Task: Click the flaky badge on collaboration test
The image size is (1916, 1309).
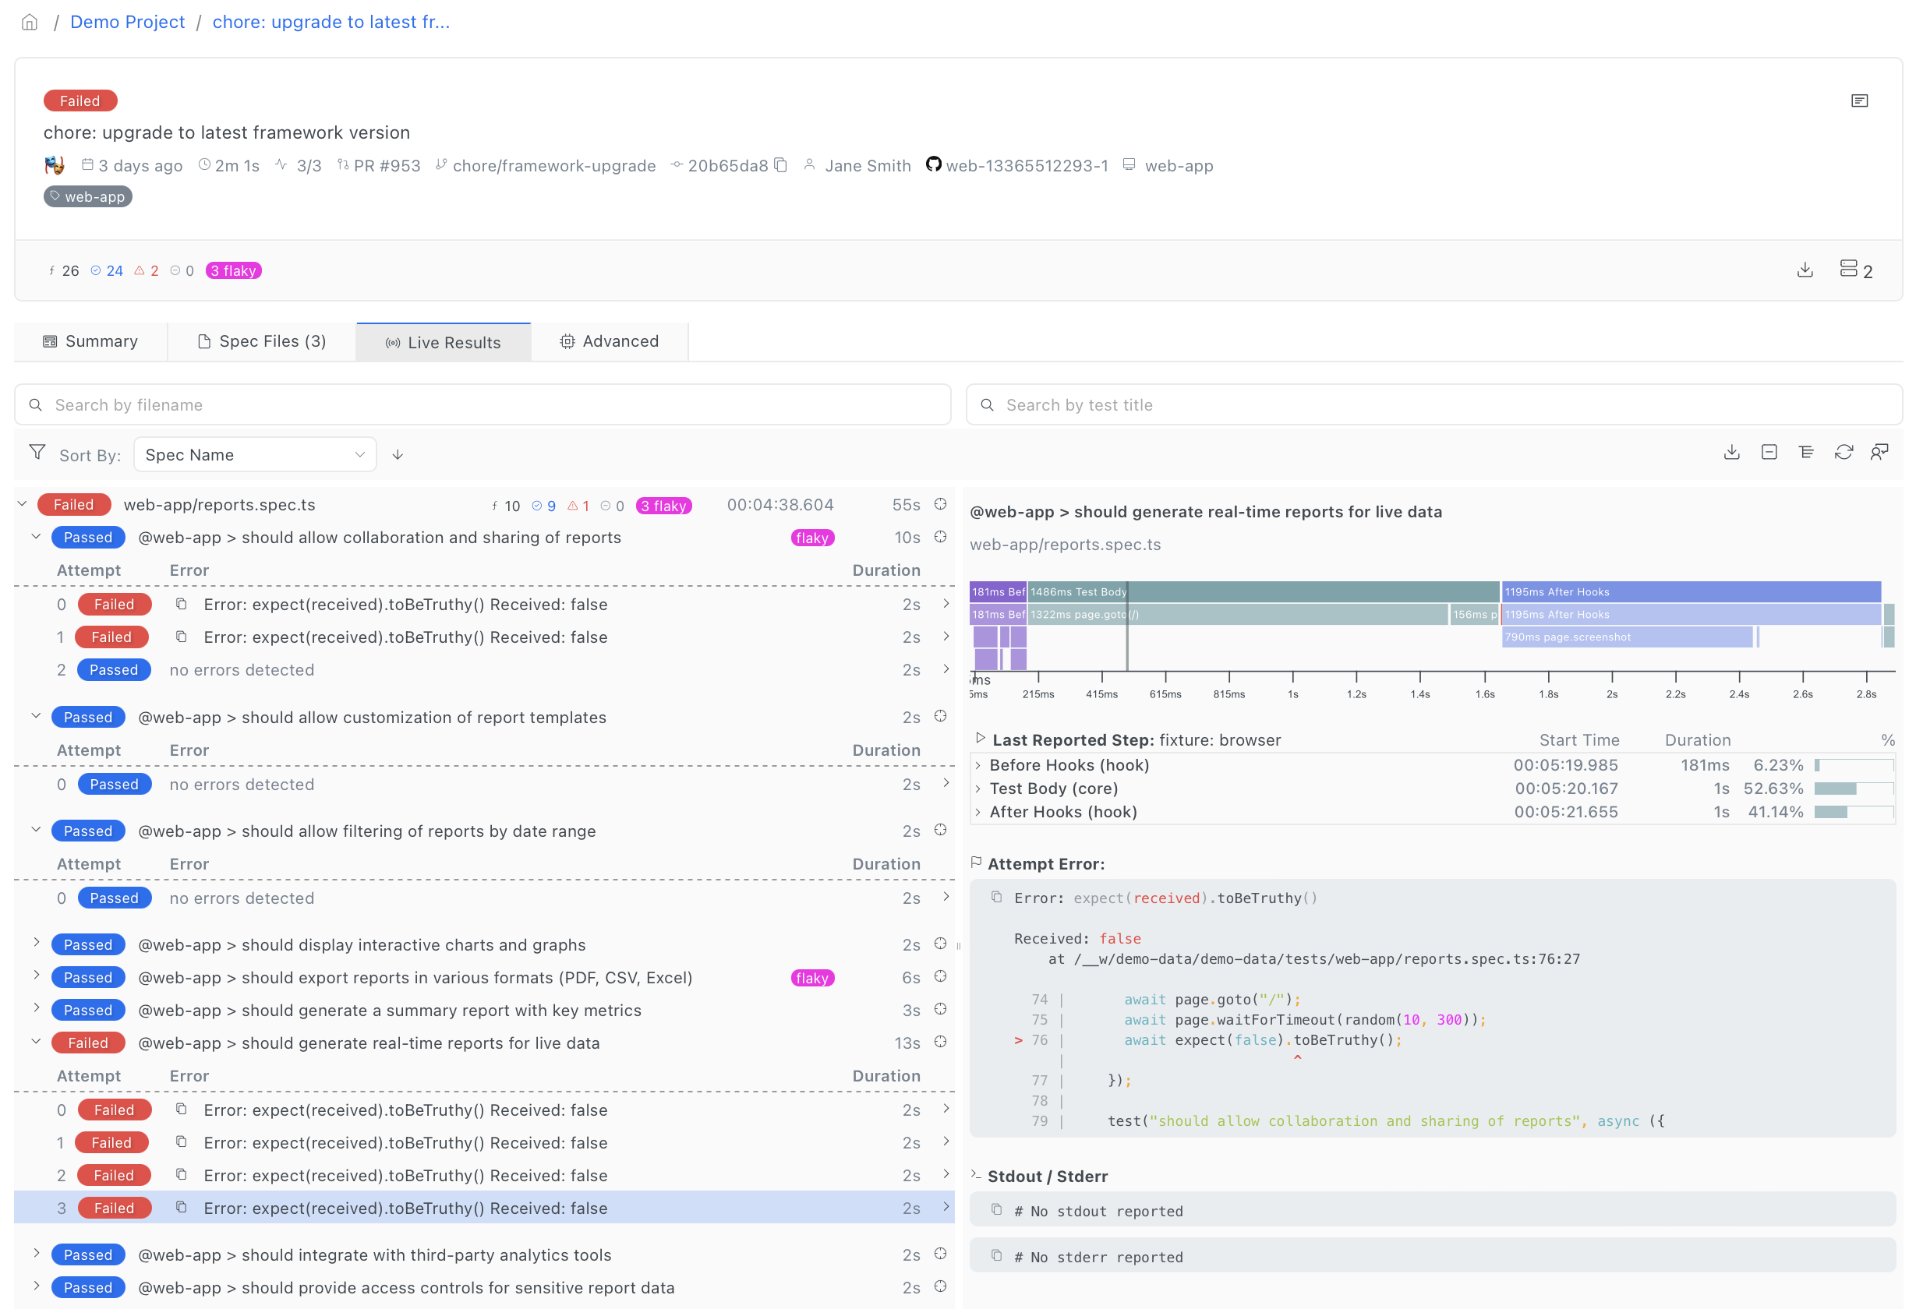Action: click(x=812, y=538)
